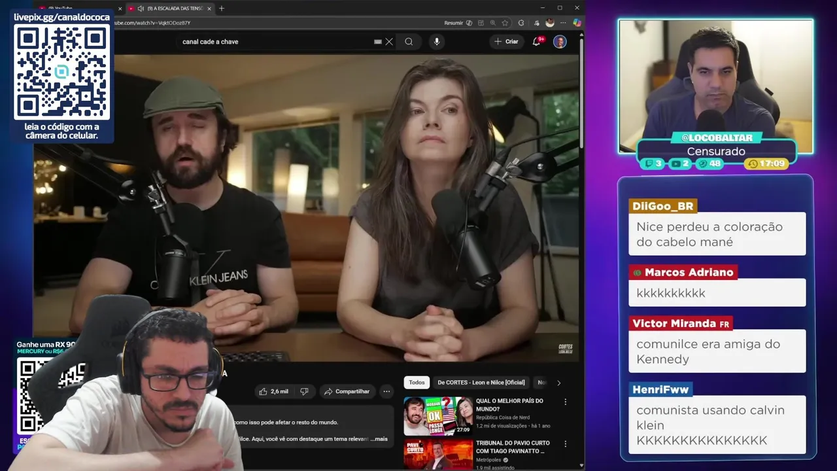Open options menu for "TRIBUNAL DO PAVIO CURTO" video
The height and width of the screenshot is (471, 837).
click(566, 444)
